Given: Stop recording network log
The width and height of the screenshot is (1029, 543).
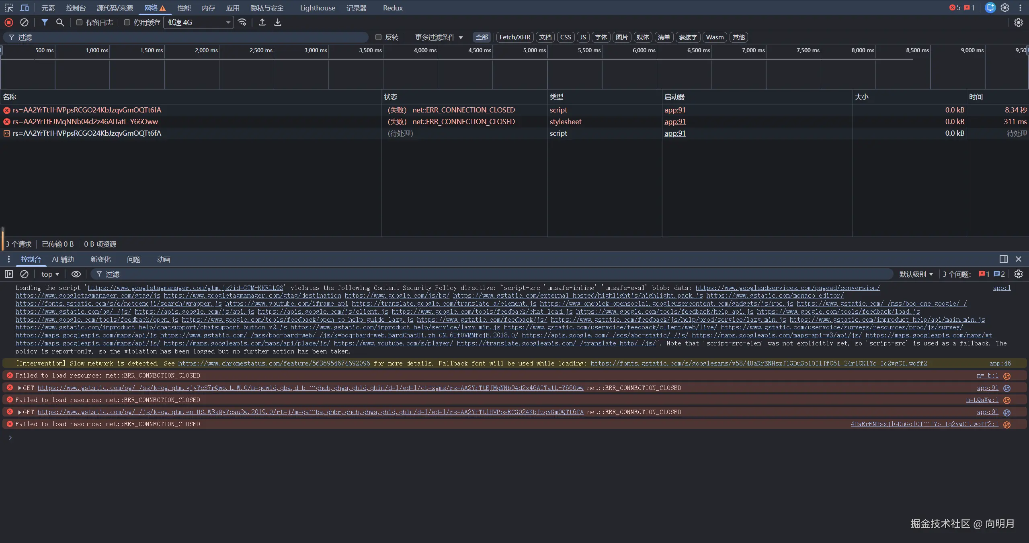Looking at the screenshot, I should point(9,22).
